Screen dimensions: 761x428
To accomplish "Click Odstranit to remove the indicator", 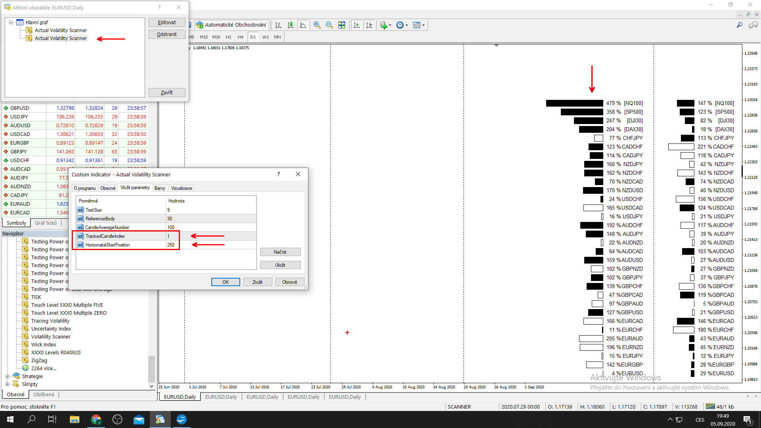I will coord(166,34).
